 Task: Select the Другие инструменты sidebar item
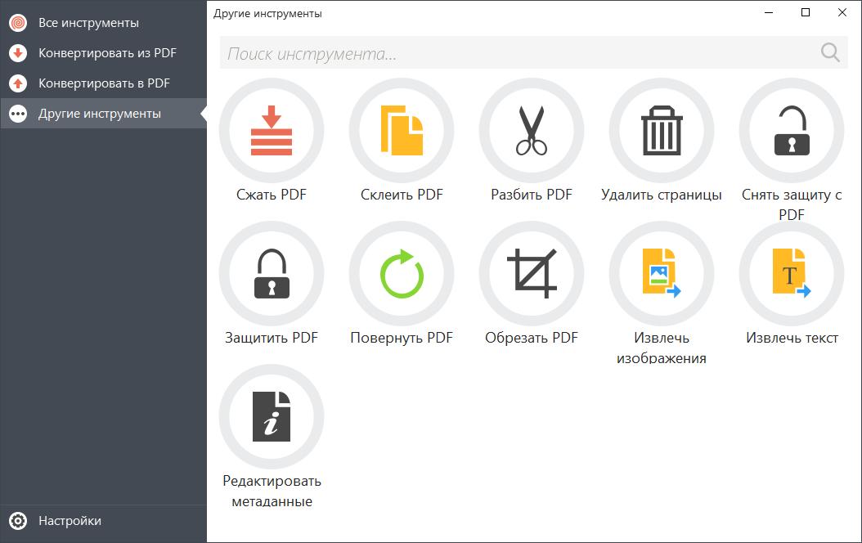pos(99,114)
